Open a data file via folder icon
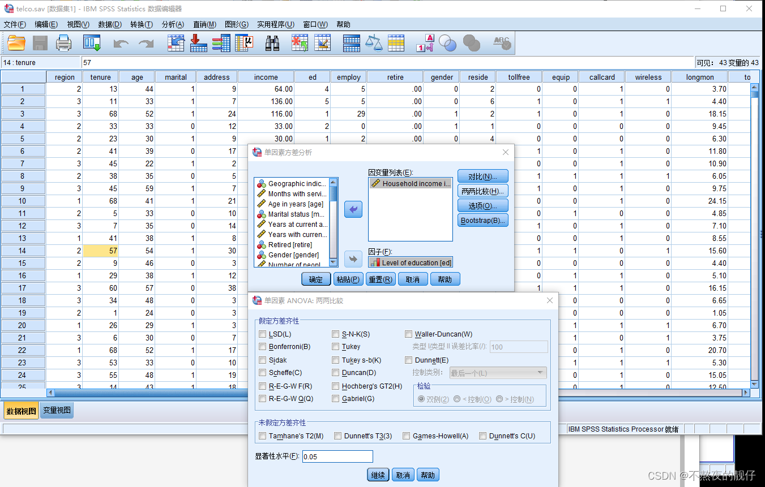765x487 pixels. click(16, 43)
